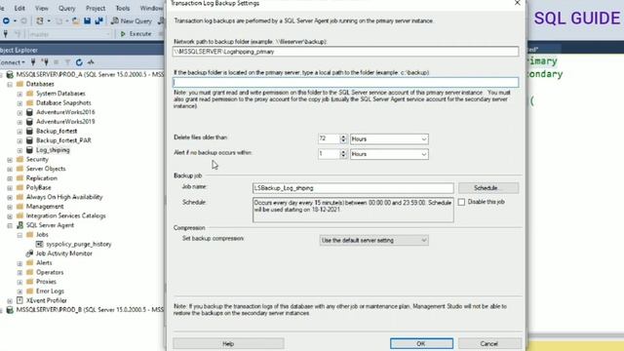Click the Cancel button in the dialog
This screenshot has height=351, width=624.
tap(489, 343)
